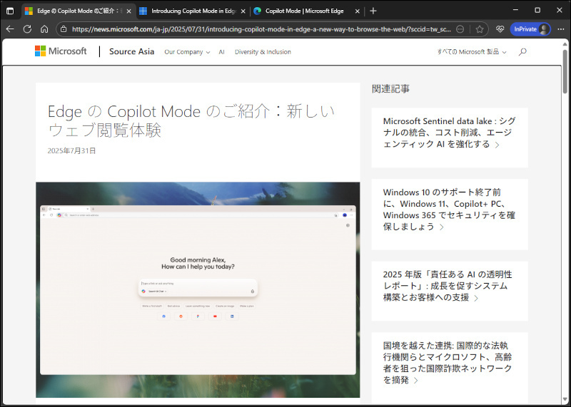Screen dimensions: 571x407
Task: Expand すべての Microsoft 製品 dropdown
Action: [x=473, y=52]
